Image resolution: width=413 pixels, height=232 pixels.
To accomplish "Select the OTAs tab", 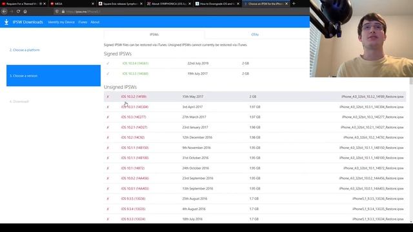I will pyautogui.click(x=255, y=34).
